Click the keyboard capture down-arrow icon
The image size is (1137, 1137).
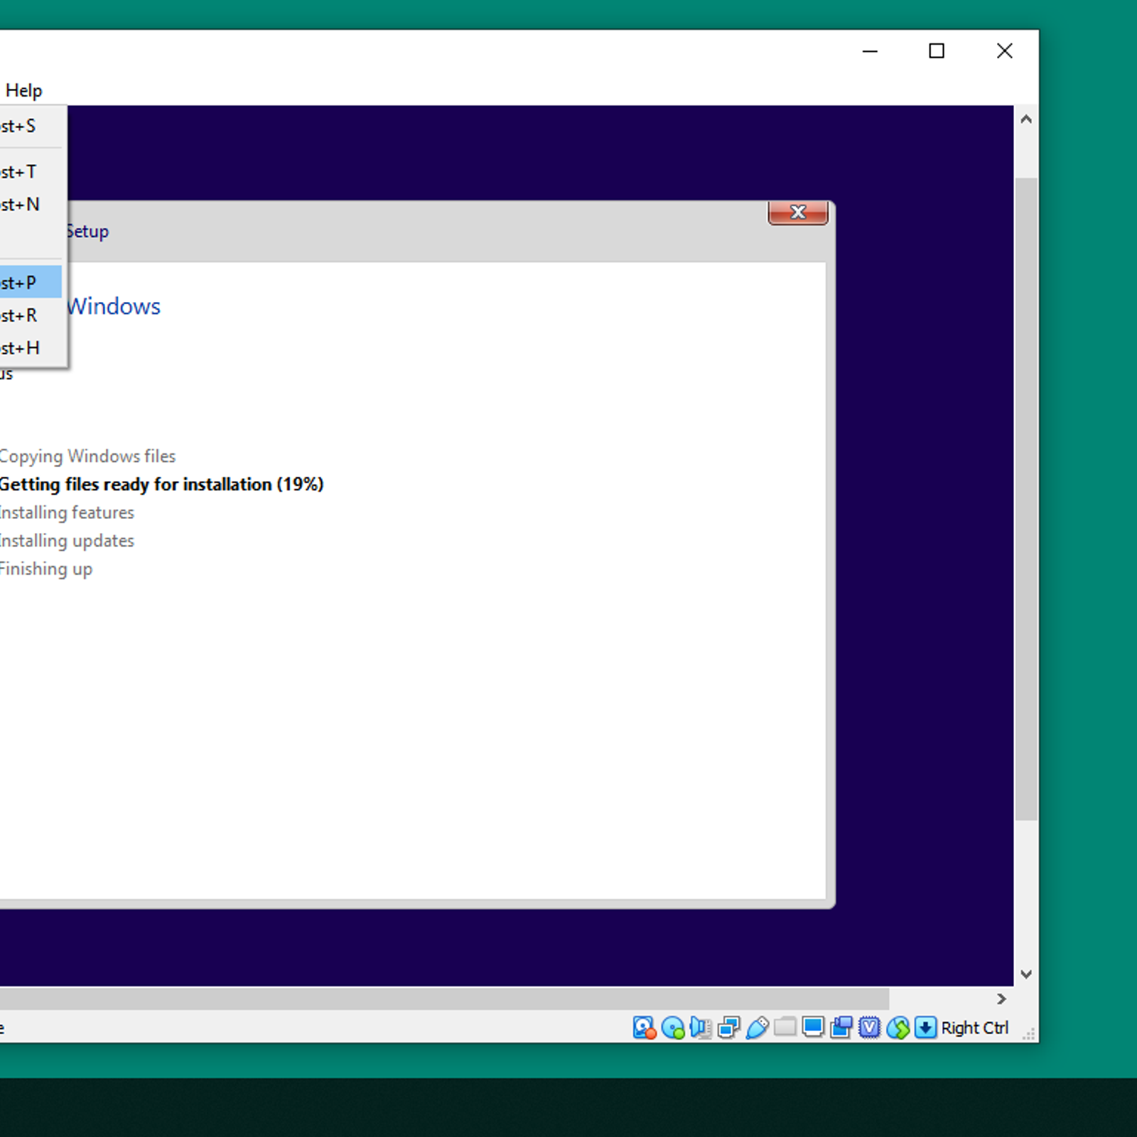tap(925, 1028)
